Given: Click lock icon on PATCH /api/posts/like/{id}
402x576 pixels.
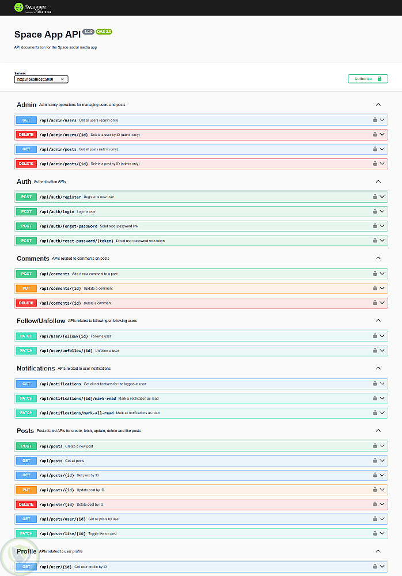Looking at the screenshot, I should (x=374, y=533).
